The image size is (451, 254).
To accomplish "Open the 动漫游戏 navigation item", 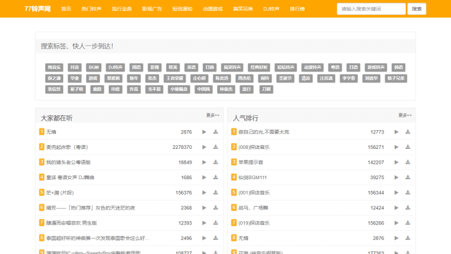I will [x=213, y=9].
